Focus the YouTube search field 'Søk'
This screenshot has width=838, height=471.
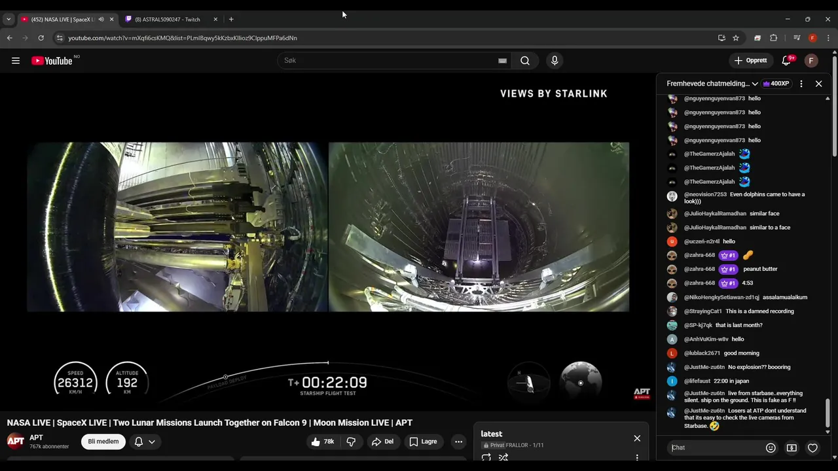tap(389, 61)
